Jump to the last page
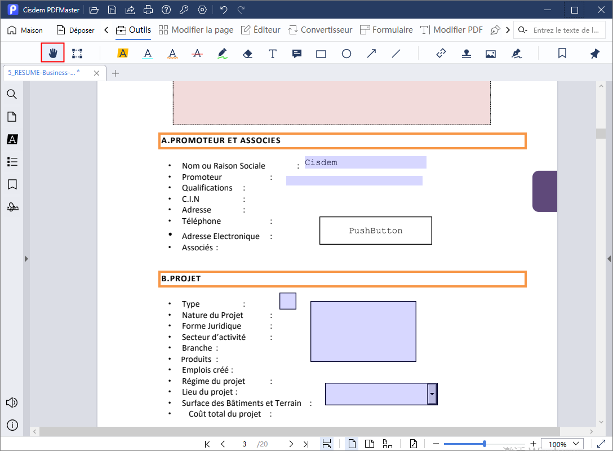 [x=306, y=444]
